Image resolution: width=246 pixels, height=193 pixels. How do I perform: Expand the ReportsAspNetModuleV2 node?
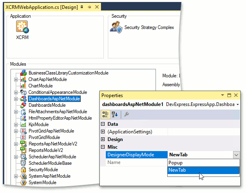16,144
